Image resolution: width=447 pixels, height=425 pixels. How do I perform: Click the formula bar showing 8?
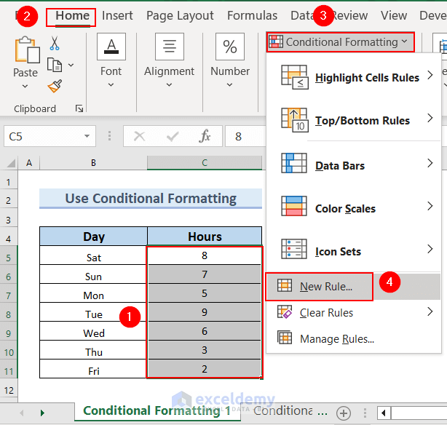pyautogui.click(x=245, y=136)
